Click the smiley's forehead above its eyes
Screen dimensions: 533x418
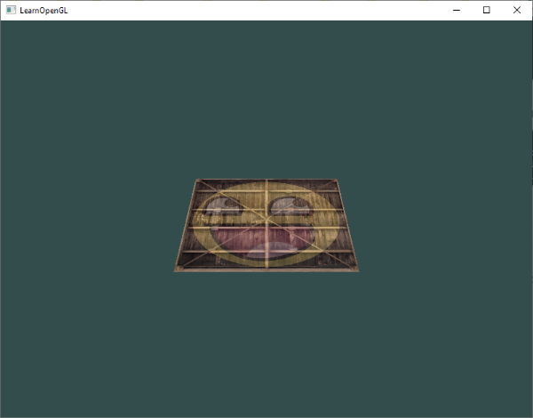pyautogui.click(x=266, y=189)
